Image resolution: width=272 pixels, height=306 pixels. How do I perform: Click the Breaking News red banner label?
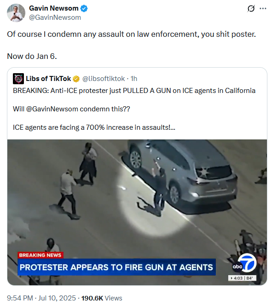click(x=40, y=255)
